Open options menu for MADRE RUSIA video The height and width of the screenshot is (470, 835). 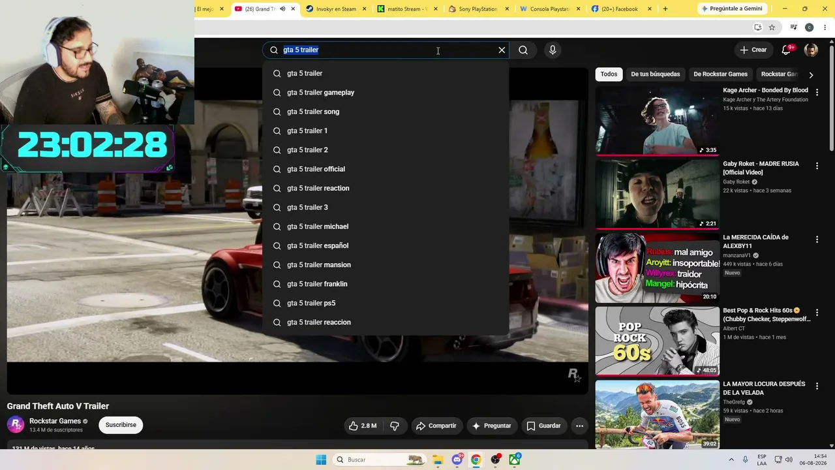(x=817, y=166)
